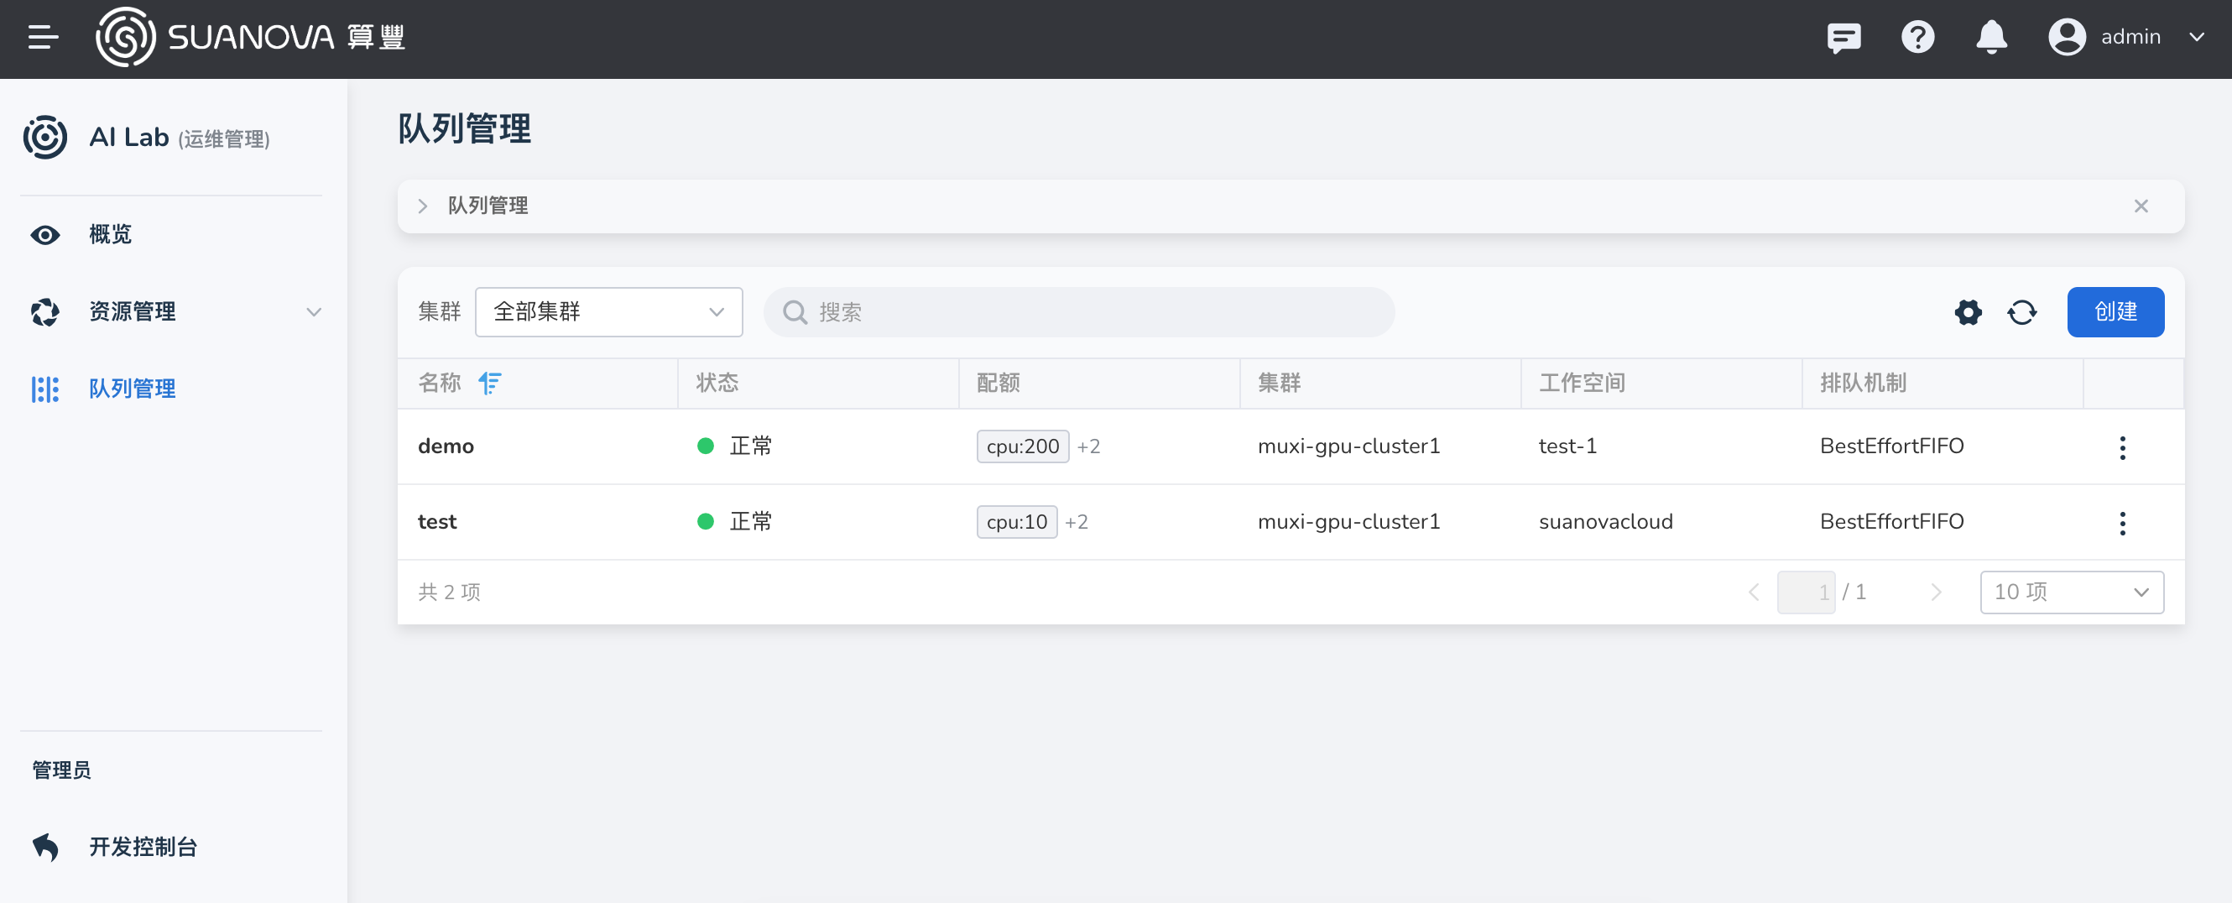The height and width of the screenshot is (903, 2232).
Task: Open 概览 in the sidebar
Action: (110, 235)
